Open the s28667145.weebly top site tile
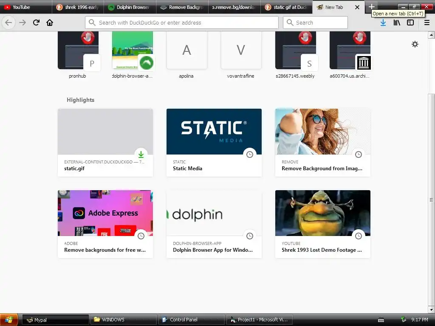 click(295, 55)
